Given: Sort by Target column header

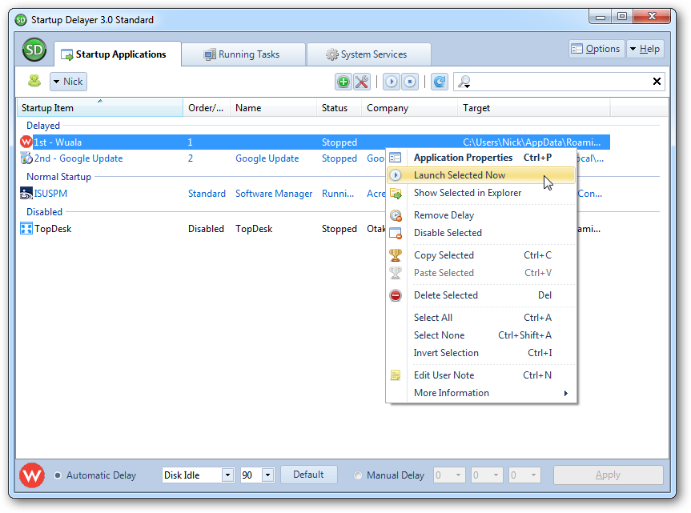Looking at the screenshot, I should [x=534, y=108].
